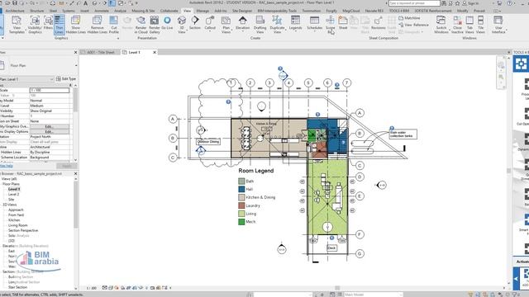The image size is (529, 297).
Task: Click Close Inactive views
Action: 457,25
